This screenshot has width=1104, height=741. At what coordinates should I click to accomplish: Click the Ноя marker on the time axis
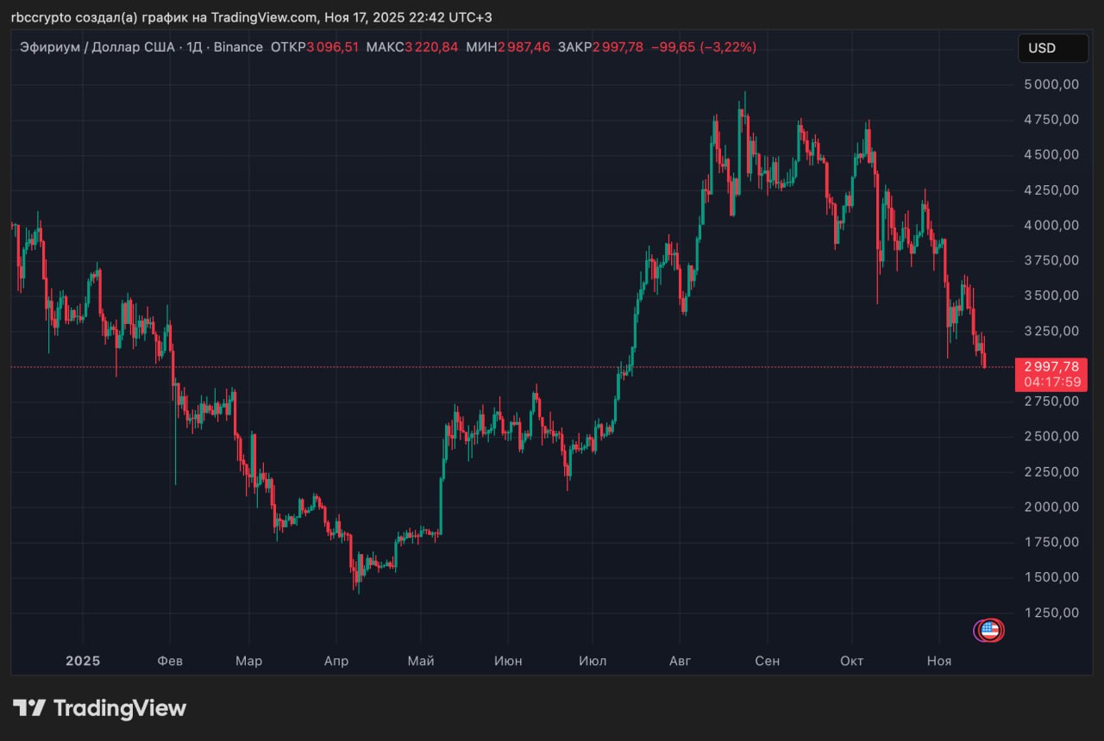[938, 661]
